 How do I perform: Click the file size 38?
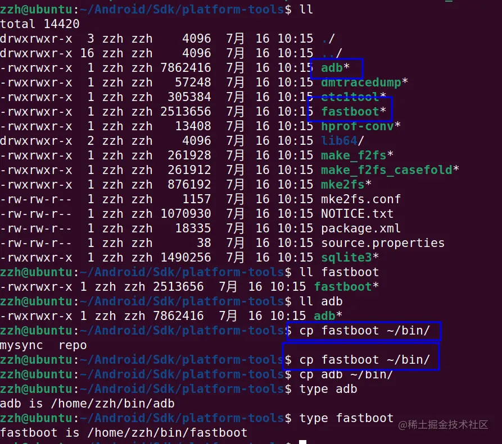click(x=204, y=243)
